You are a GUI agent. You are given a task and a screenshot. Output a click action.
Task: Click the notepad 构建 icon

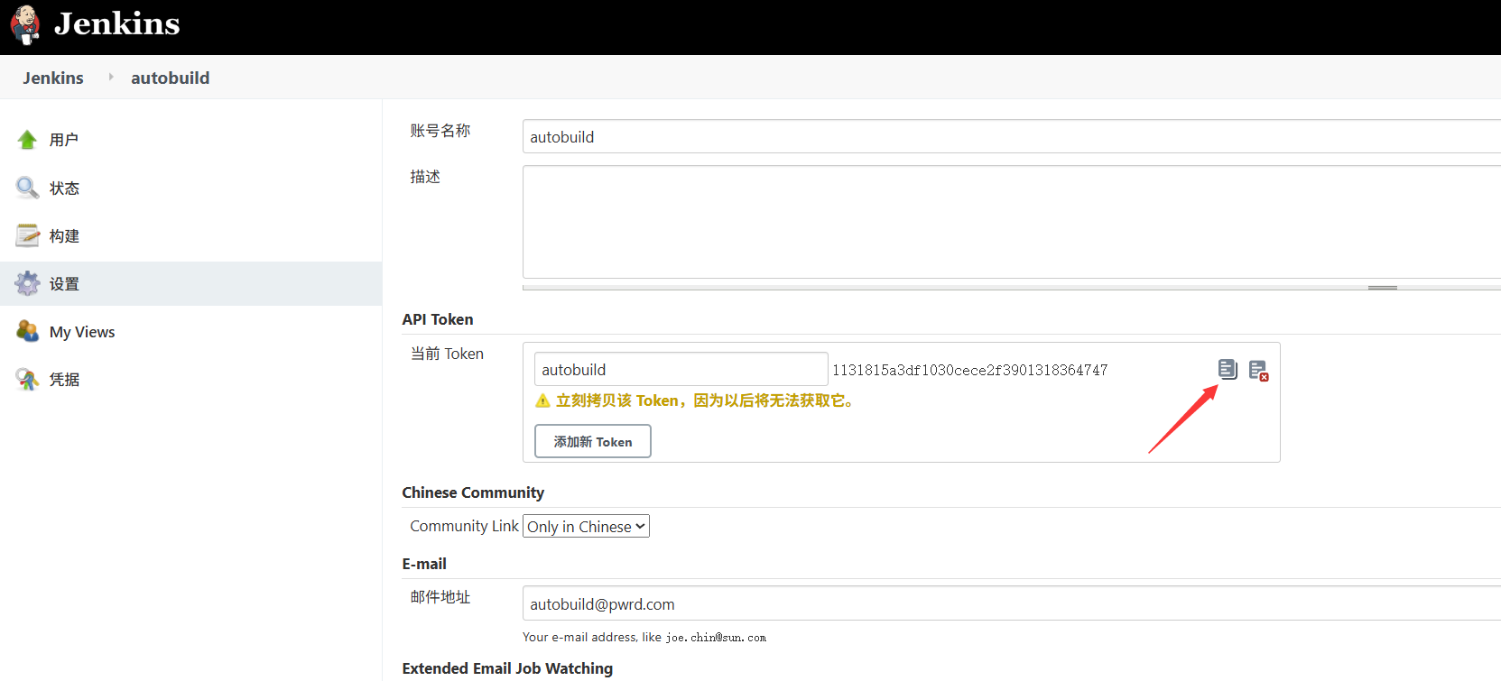[x=27, y=235]
